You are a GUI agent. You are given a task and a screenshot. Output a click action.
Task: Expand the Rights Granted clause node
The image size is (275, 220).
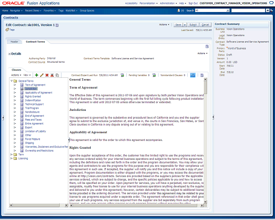coord(15,96)
